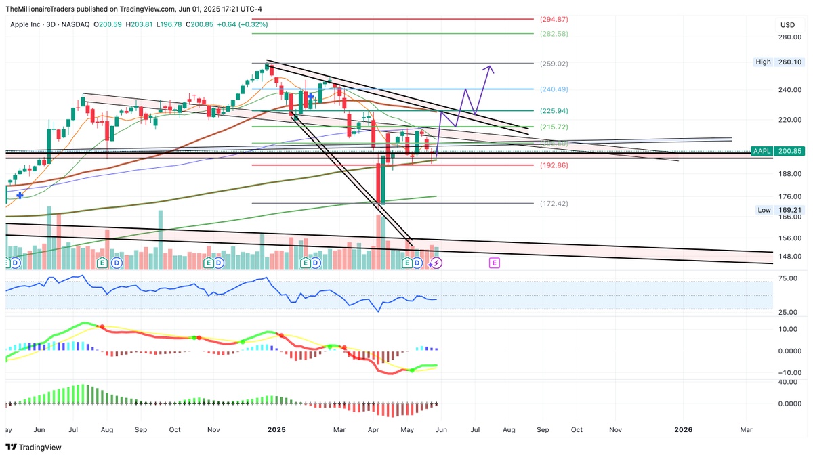Image resolution: width=813 pixels, height=457 pixels.
Task: Open the dividend marker near February 2025
Action: (x=316, y=262)
